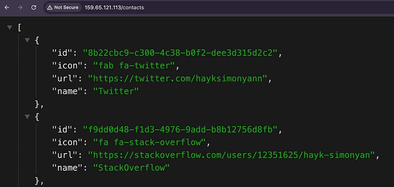Click the "fab fa-twitter" icon value
The width and height of the screenshot is (394, 187).
pyautogui.click(x=134, y=66)
